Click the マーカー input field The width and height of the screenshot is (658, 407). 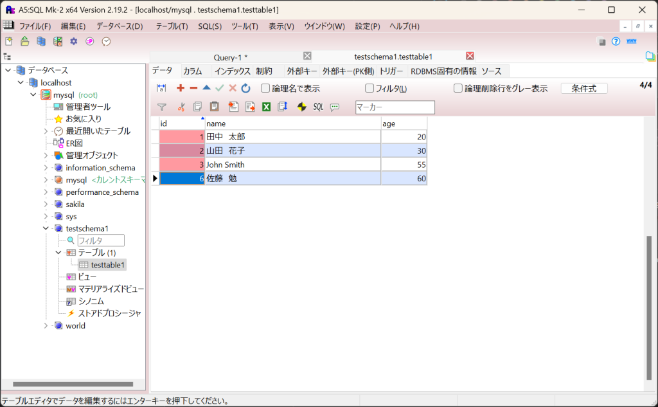point(395,107)
